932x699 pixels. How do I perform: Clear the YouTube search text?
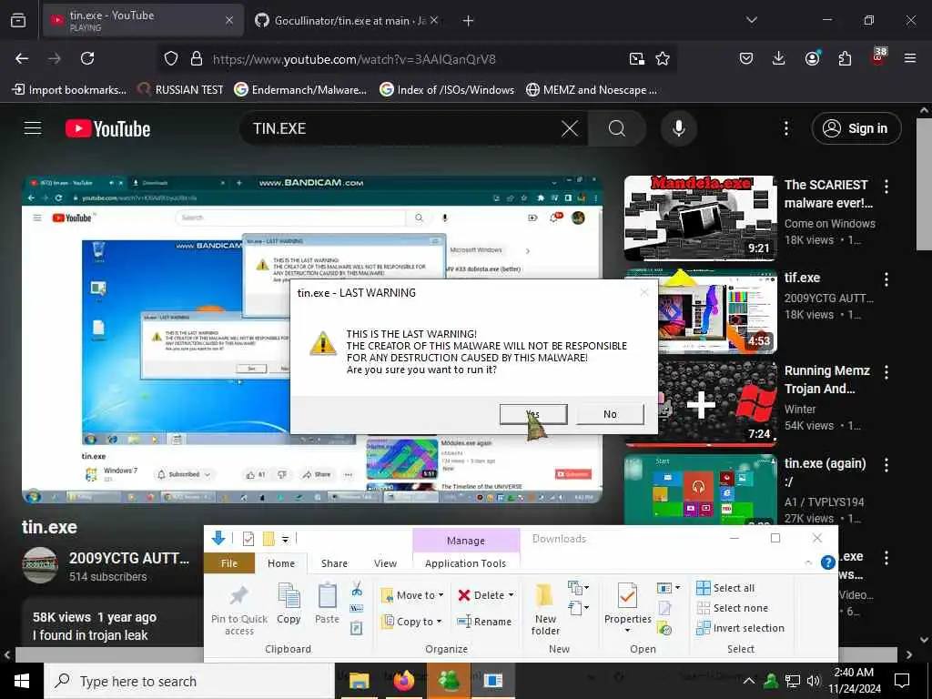pos(570,128)
